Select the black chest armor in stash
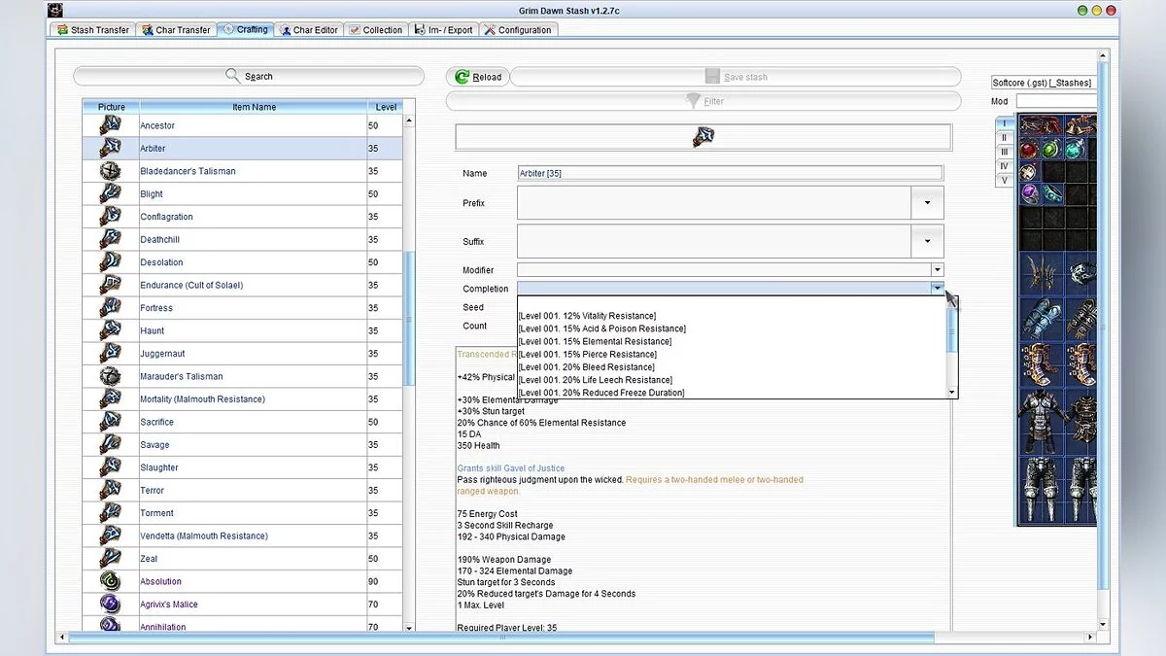 point(1039,418)
